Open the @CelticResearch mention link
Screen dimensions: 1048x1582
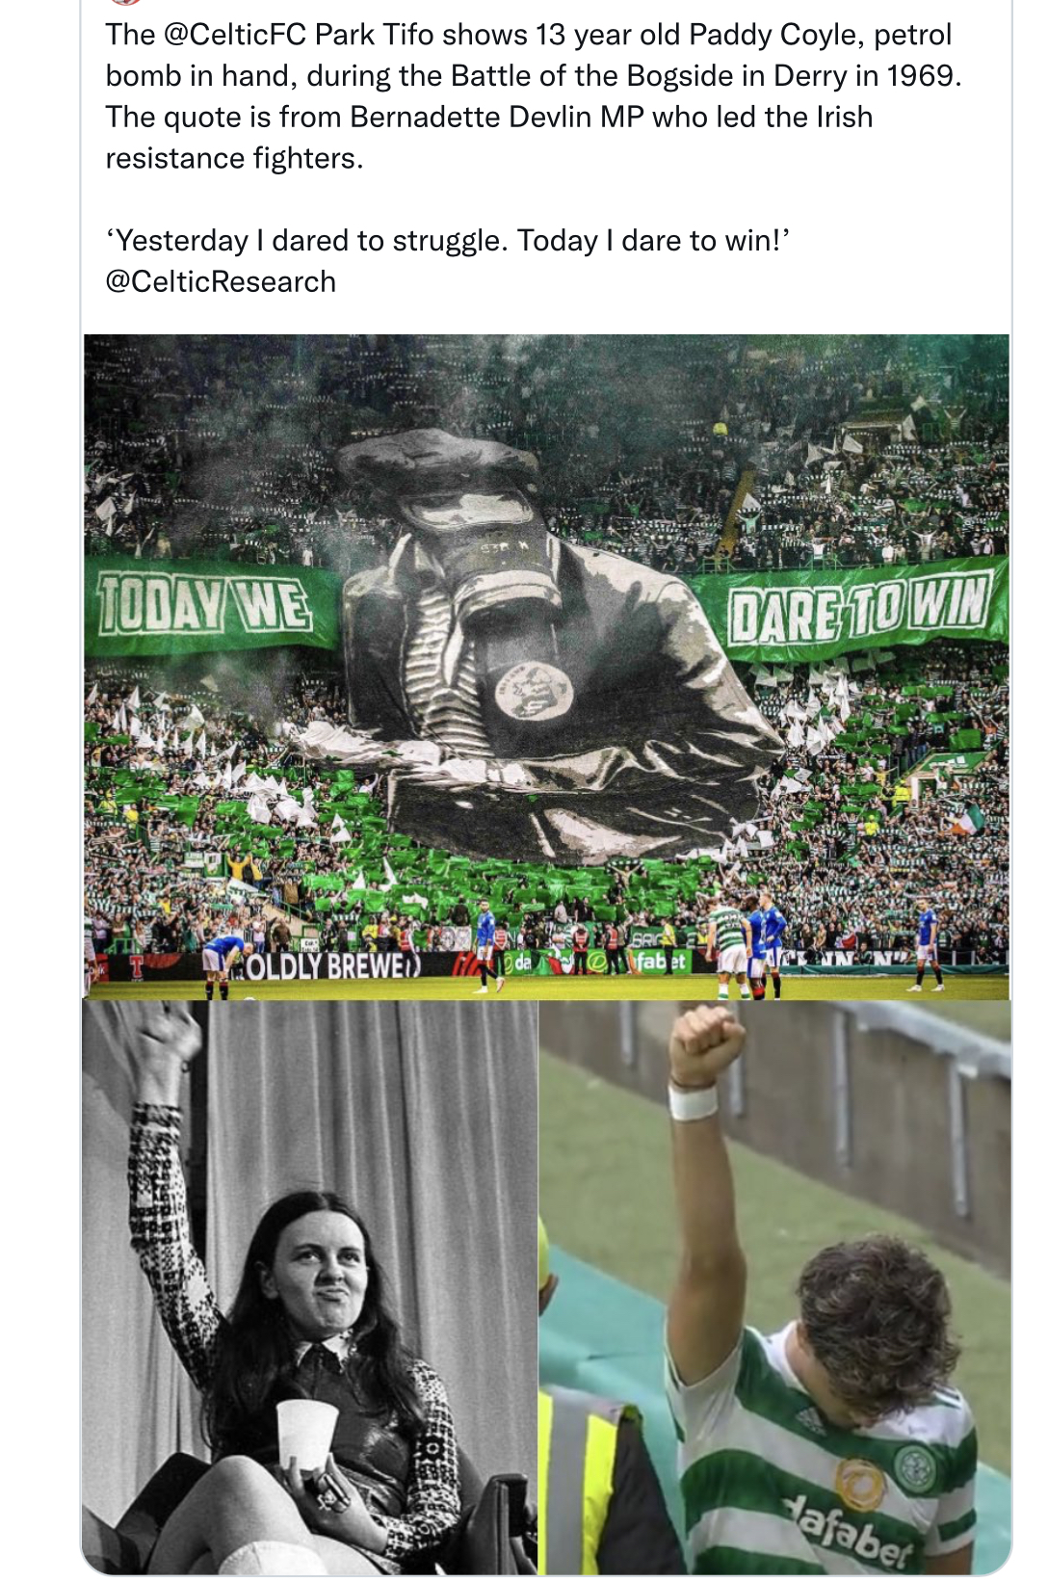(x=221, y=282)
